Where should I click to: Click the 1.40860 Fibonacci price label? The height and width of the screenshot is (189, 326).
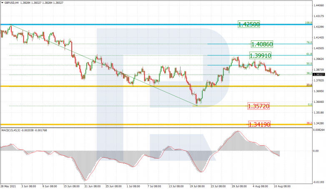tap(262, 44)
